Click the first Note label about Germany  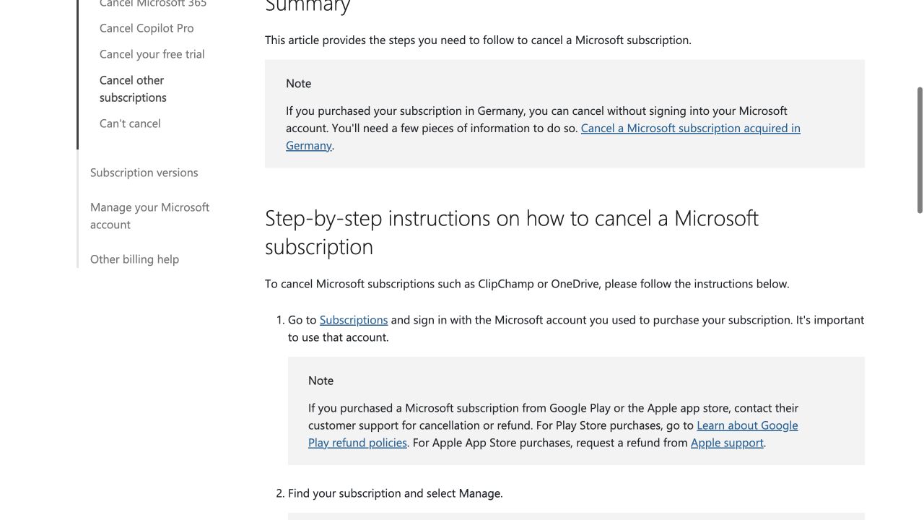click(298, 84)
